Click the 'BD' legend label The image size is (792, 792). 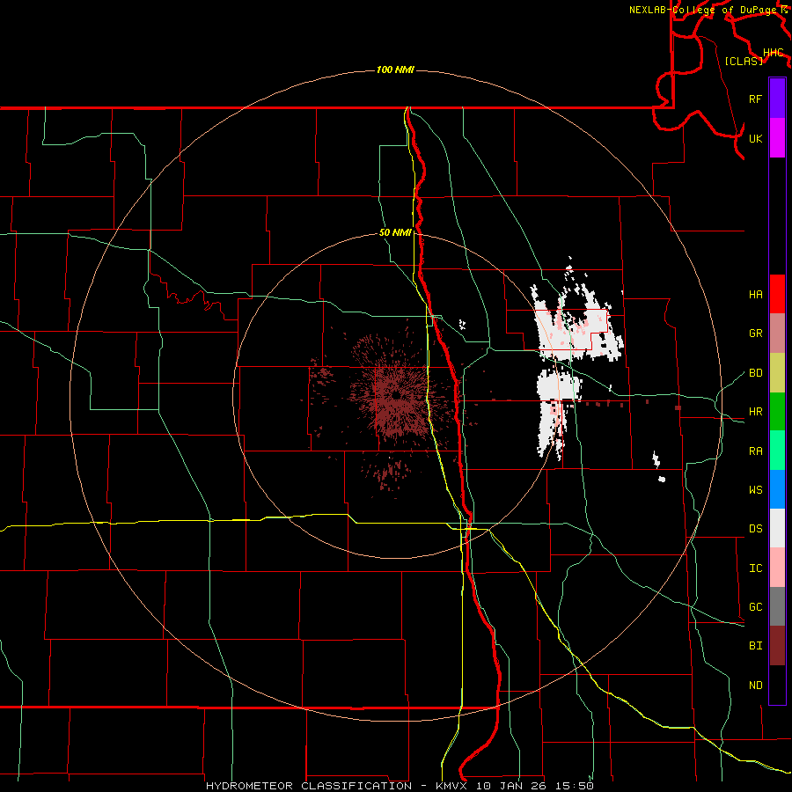755,373
